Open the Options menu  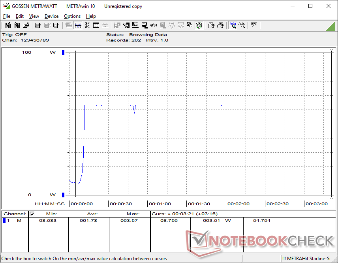pyautogui.click(x=72, y=16)
